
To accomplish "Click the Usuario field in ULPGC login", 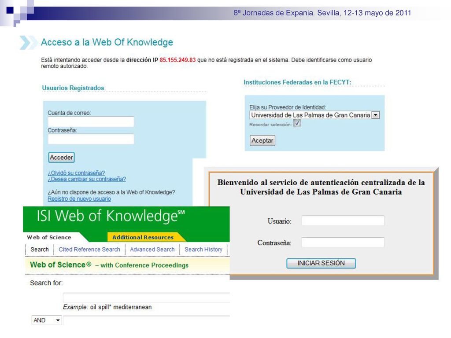I will [x=343, y=221].
